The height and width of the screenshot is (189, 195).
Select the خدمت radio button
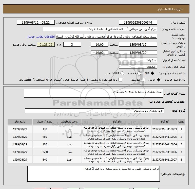139,73
